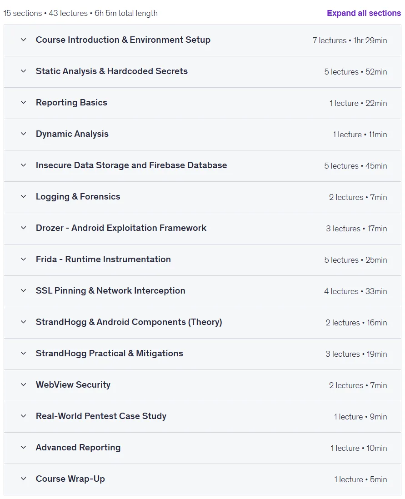Open WebView Security section title
This screenshot has height=499, width=405.
pyautogui.click(x=73, y=385)
